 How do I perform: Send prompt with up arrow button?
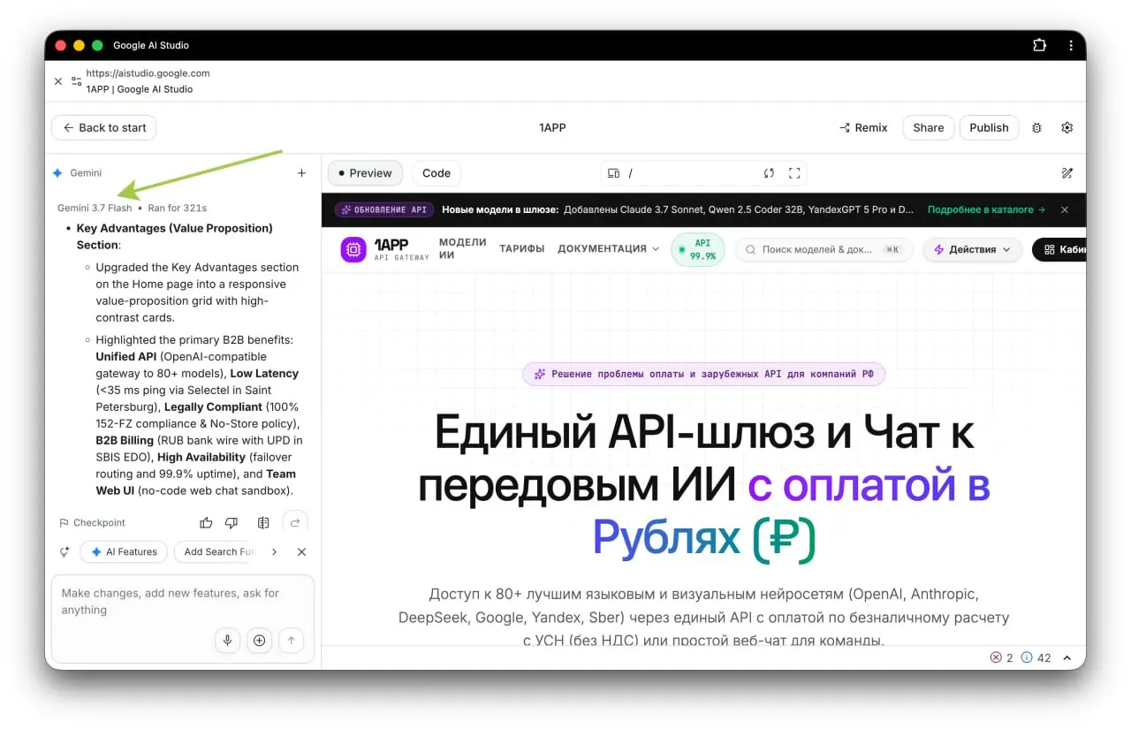(x=291, y=640)
